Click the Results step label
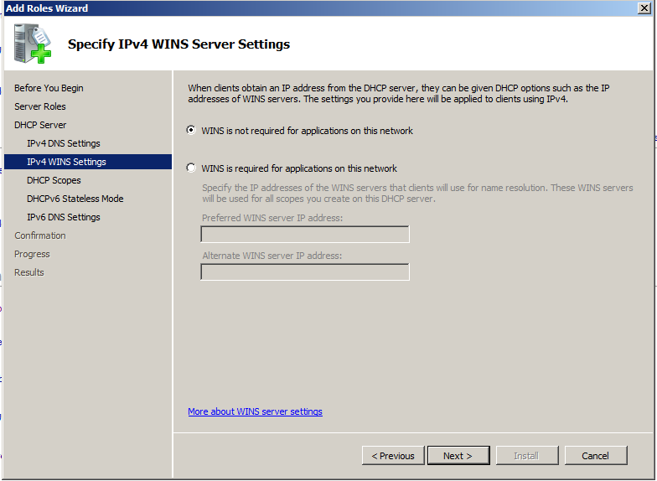 point(28,272)
